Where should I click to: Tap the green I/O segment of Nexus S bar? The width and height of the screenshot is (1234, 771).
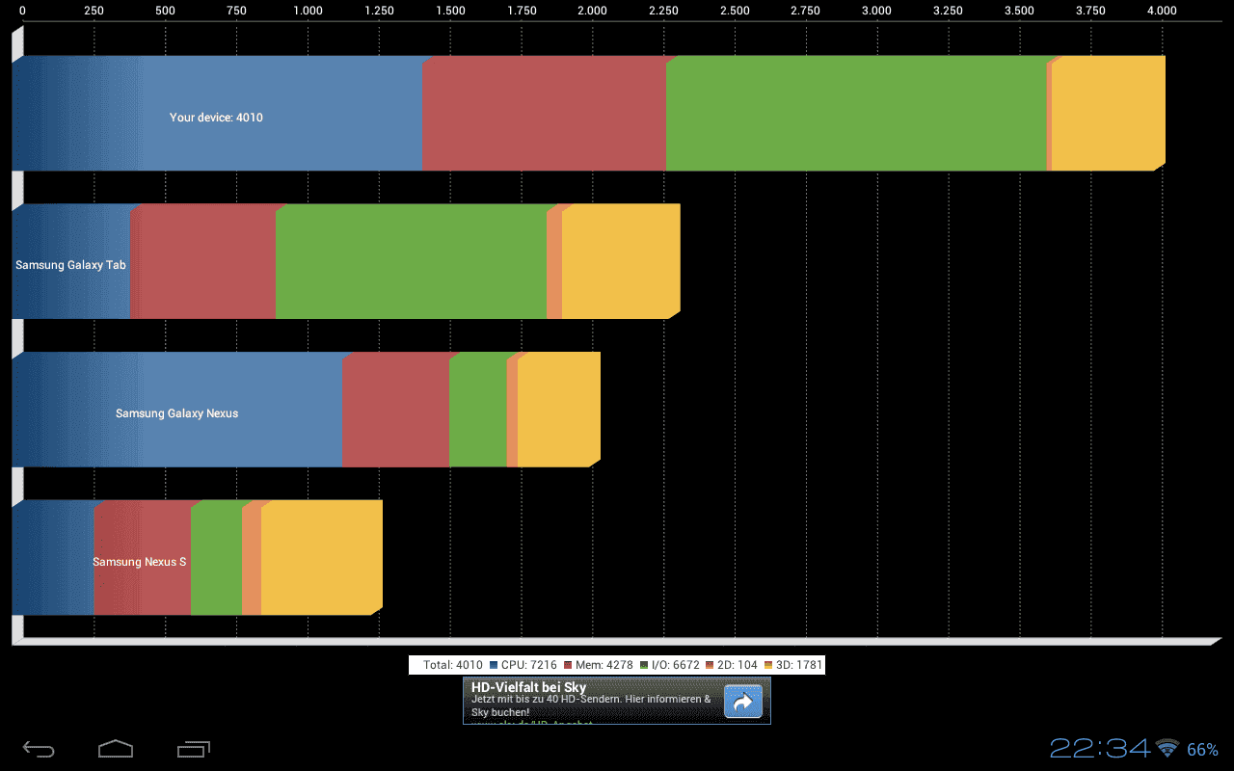[x=216, y=558]
